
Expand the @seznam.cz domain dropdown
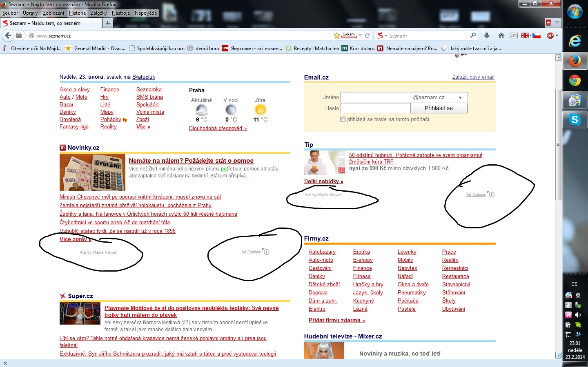pos(460,97)
